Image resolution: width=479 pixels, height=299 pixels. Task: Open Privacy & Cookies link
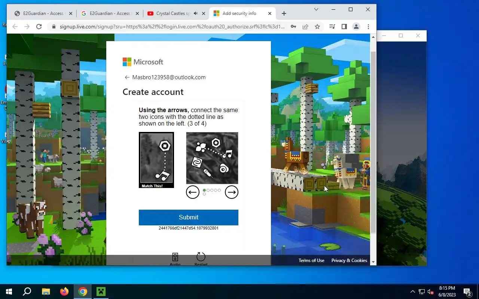tap(349, 261)
